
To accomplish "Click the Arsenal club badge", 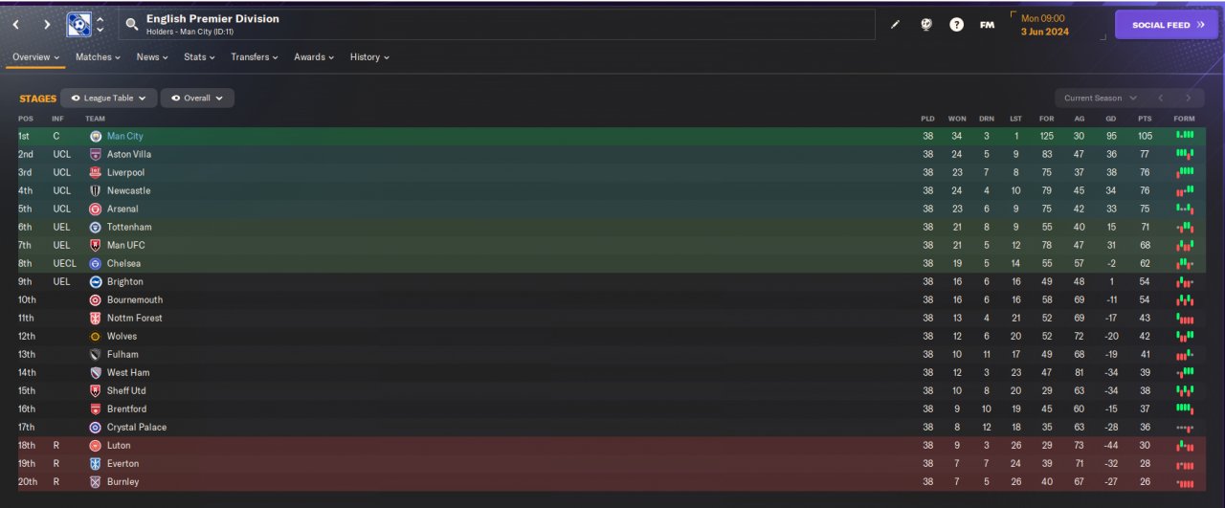I will [x=95, y=210].
